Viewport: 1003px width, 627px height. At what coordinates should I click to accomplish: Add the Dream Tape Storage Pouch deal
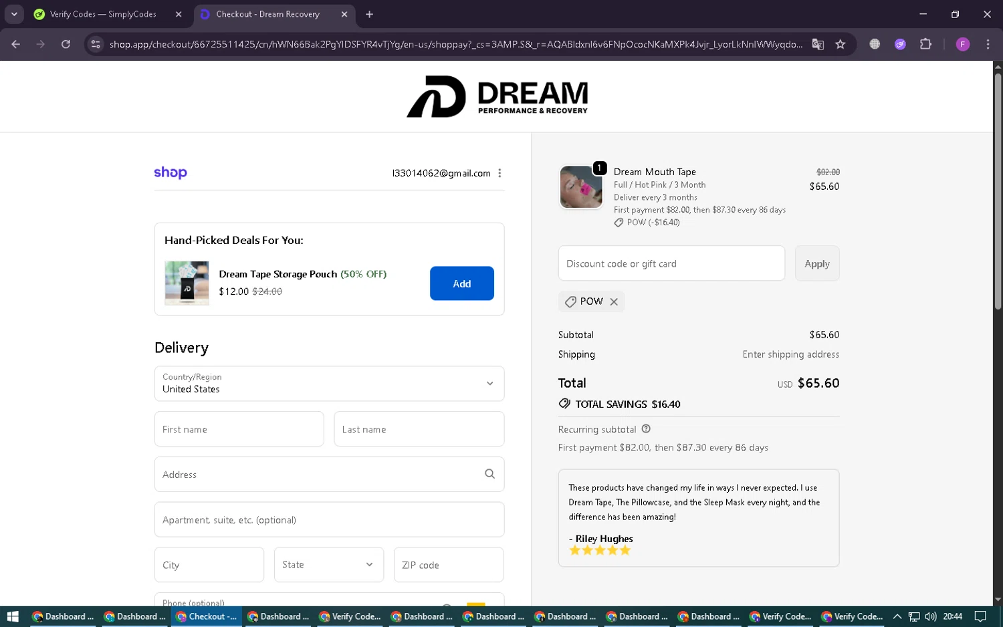click(x=462, y=283)
